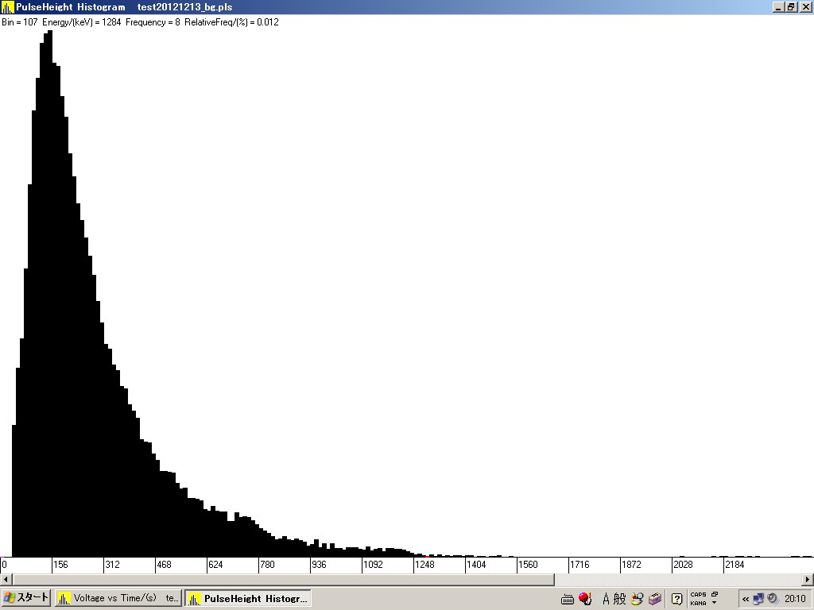Click the x-axis label 1092
Image resolution: width=814 pixels, height=610 pixels.
point(374,565)
